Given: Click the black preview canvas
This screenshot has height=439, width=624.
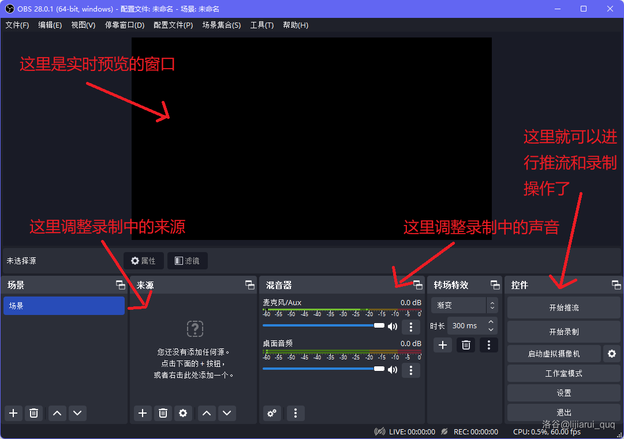Looking at the screenshot, I should (x=312, y=138).
